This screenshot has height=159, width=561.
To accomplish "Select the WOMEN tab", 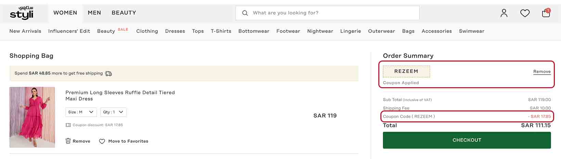I will (x=65, y=13).
